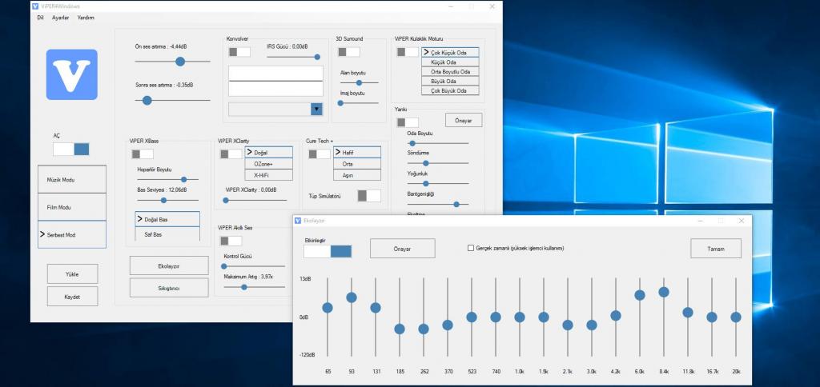Select OZone+ XClarity mode
820x387 pixels.
269,164
